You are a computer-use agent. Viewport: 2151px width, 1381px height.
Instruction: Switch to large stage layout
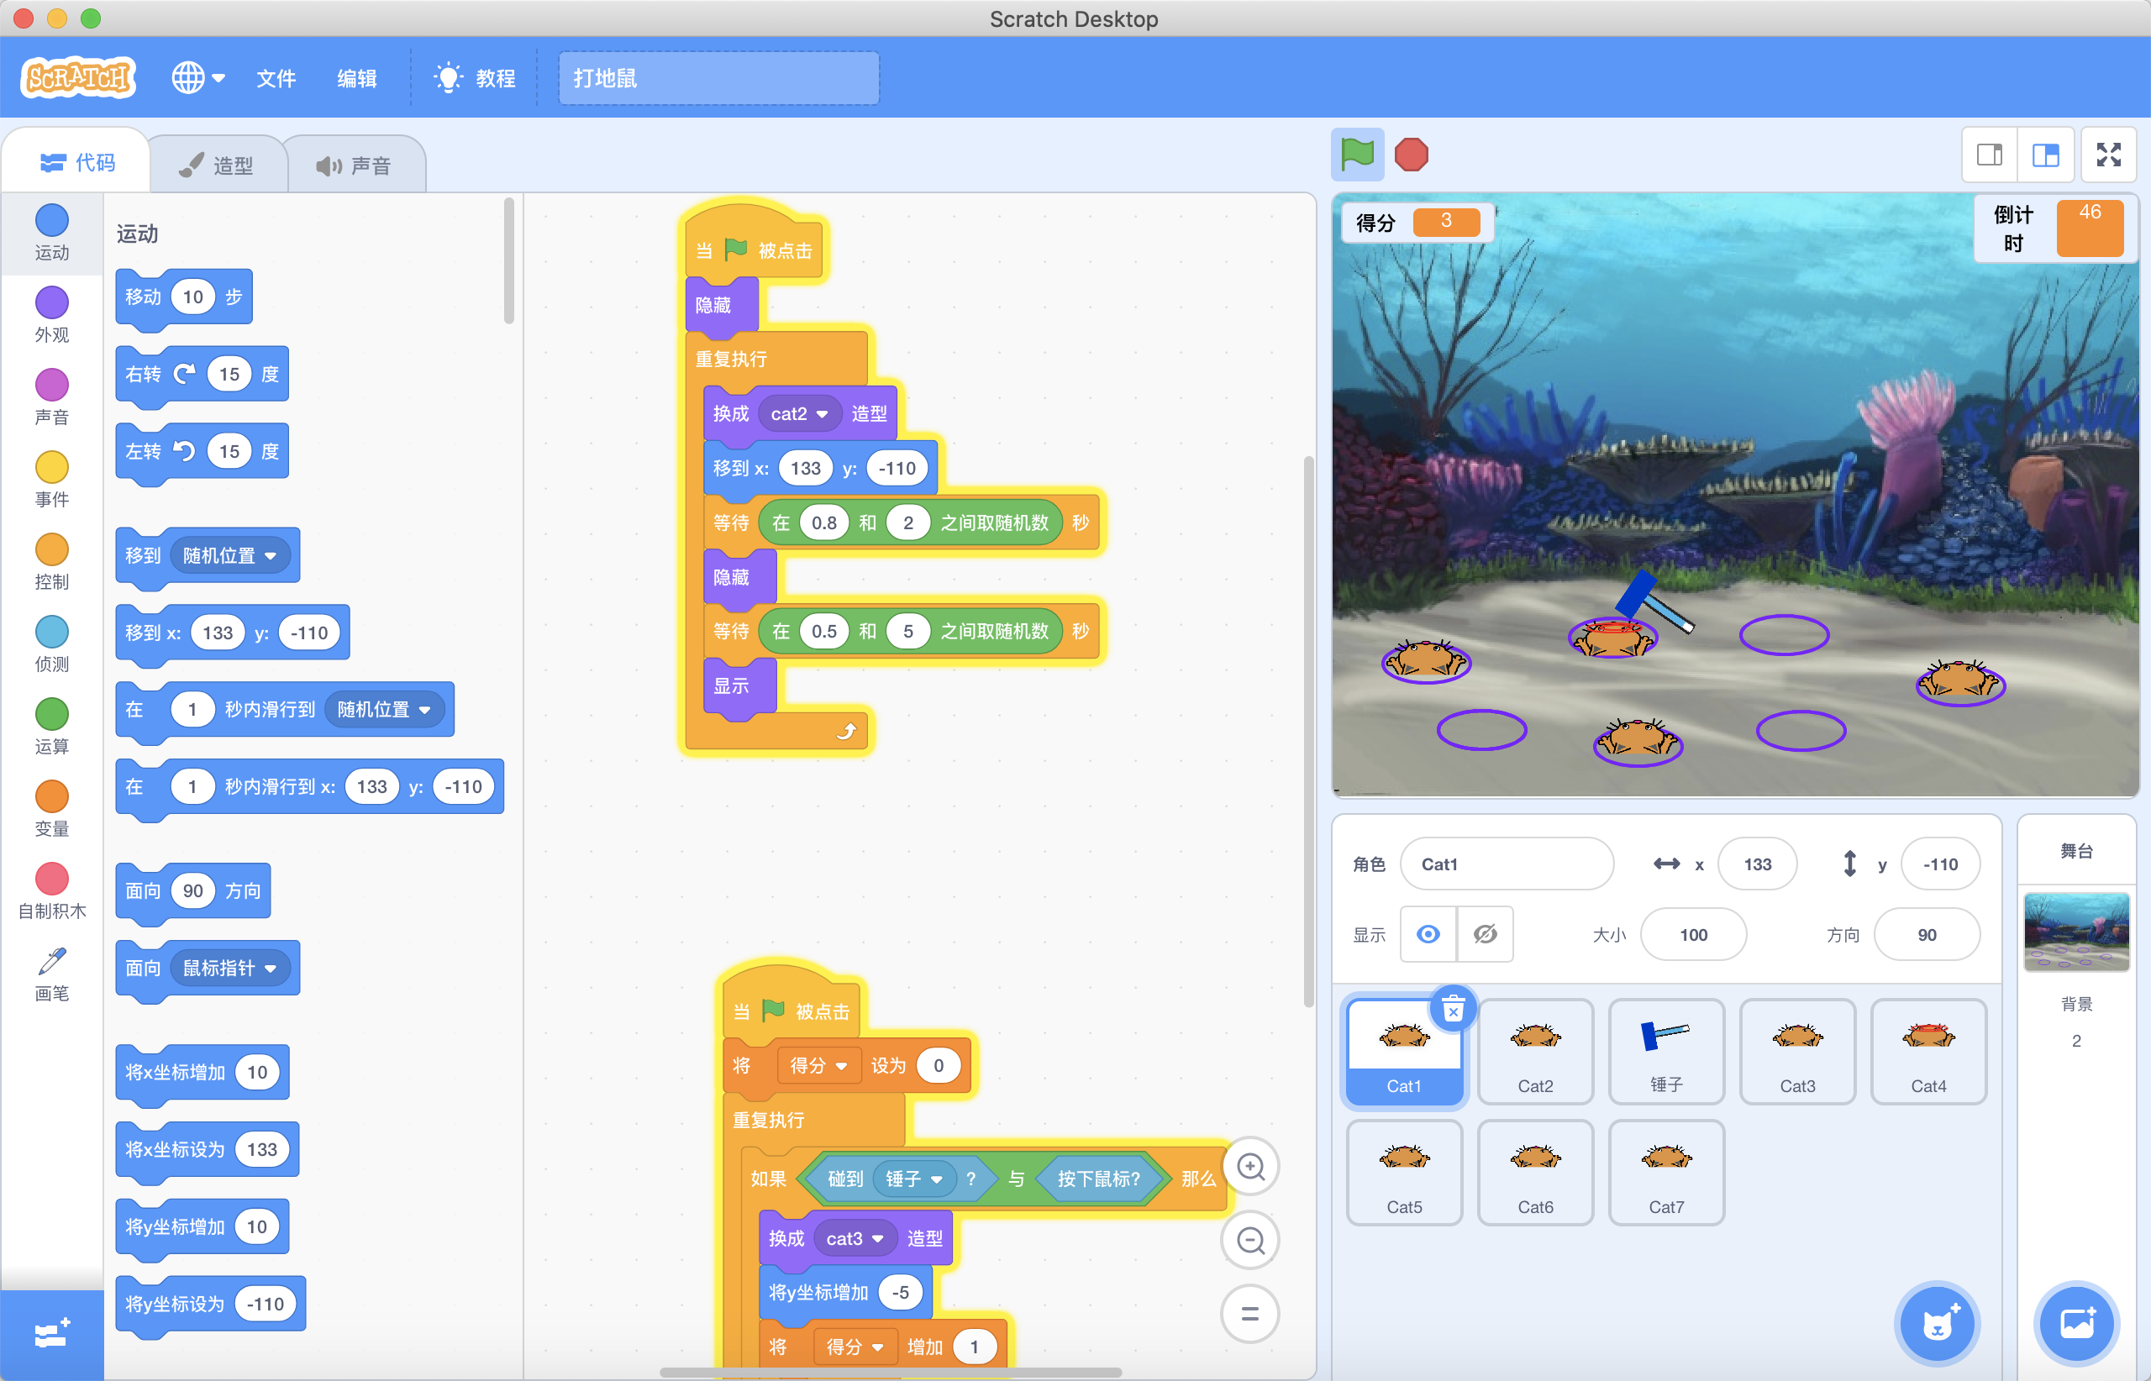coord(2045,155)
